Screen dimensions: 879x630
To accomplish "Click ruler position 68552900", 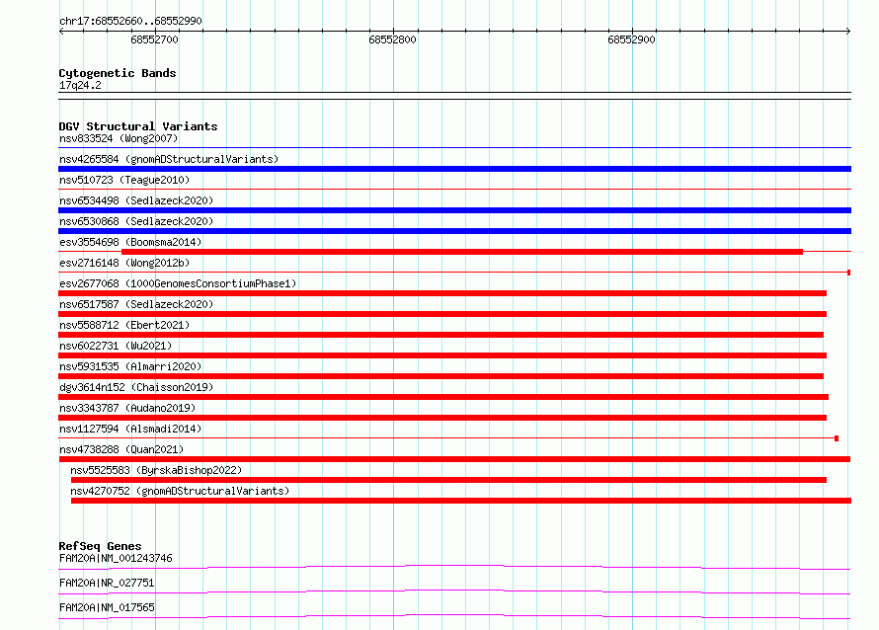I will click(631, 39).
